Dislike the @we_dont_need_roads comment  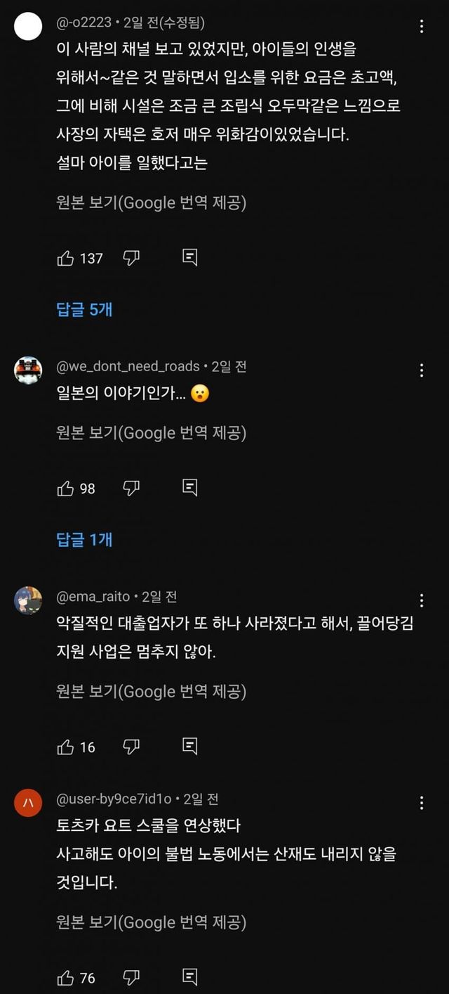click(131, 488)
